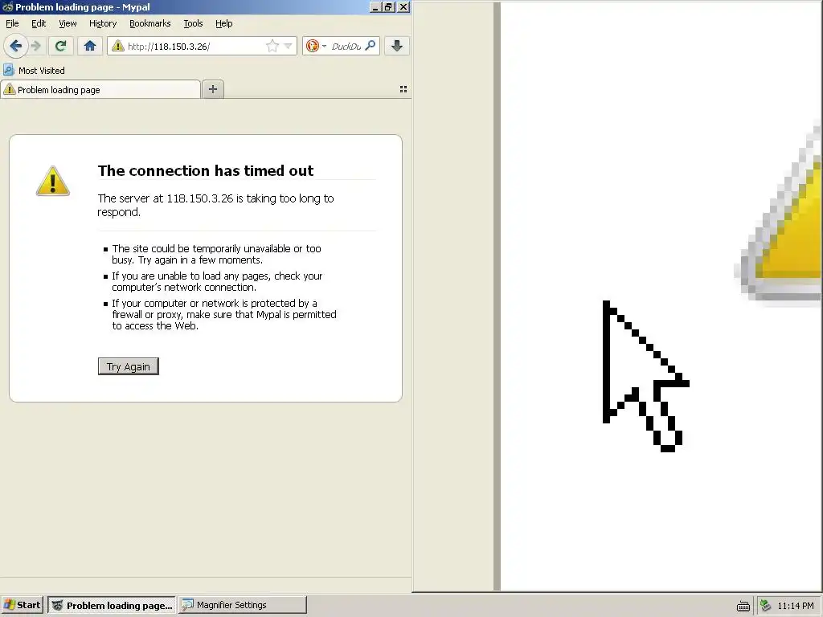Click the warning site identity icon in address bar
823x617 pixels.
point(118,46)
